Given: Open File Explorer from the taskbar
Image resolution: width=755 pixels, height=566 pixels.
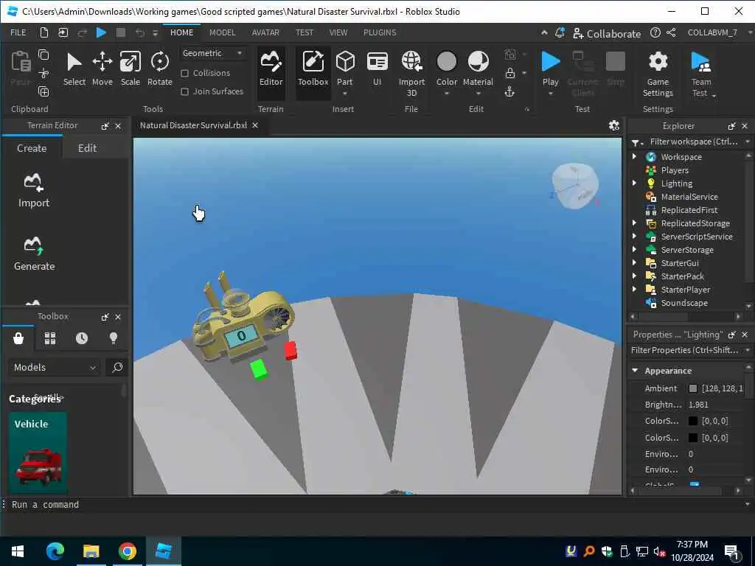Looking at the screenshot, I should (91, 551).
